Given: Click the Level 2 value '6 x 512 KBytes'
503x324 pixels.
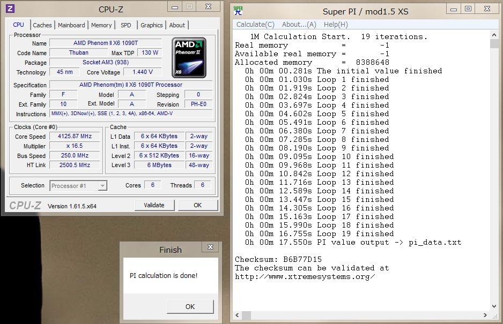Looking at the screenshot, I should (x=159, y=155).
